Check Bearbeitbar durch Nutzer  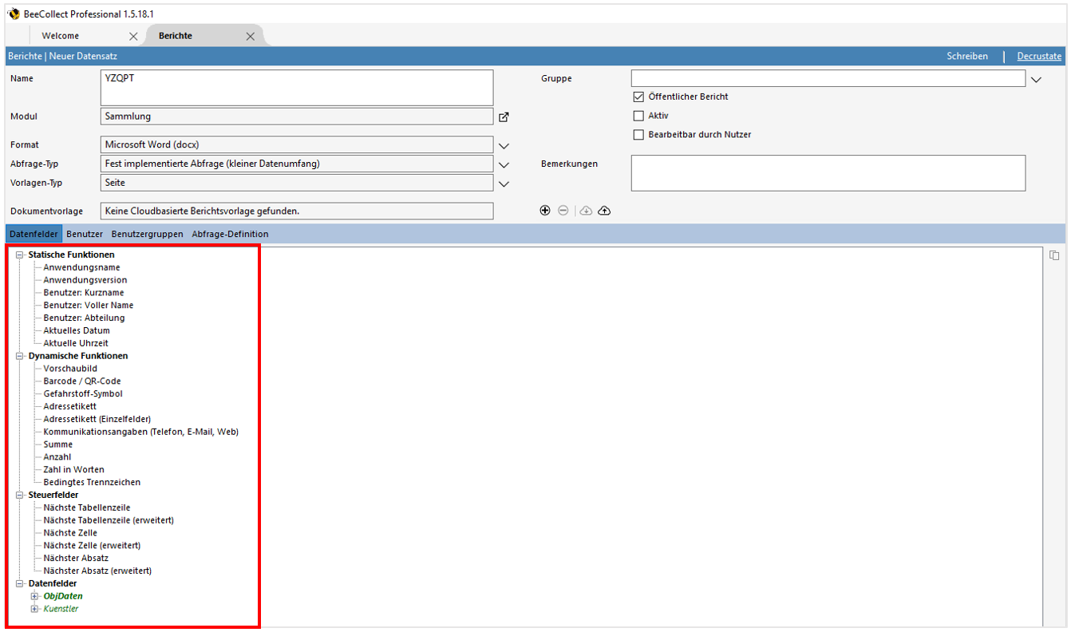click(639, 134)
